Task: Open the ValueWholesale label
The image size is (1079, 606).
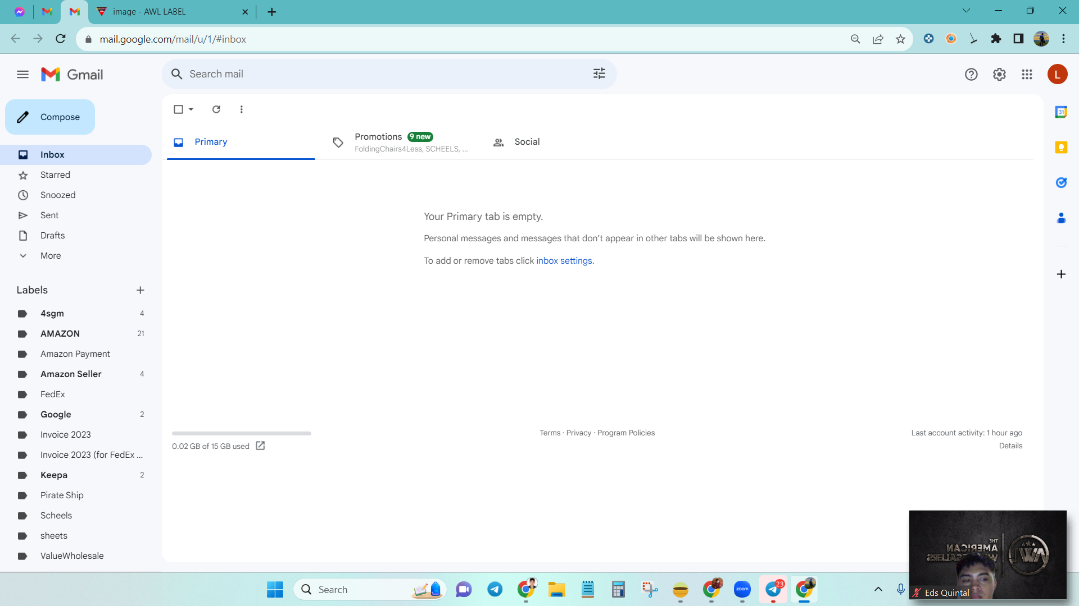Action: click(76, 556)
